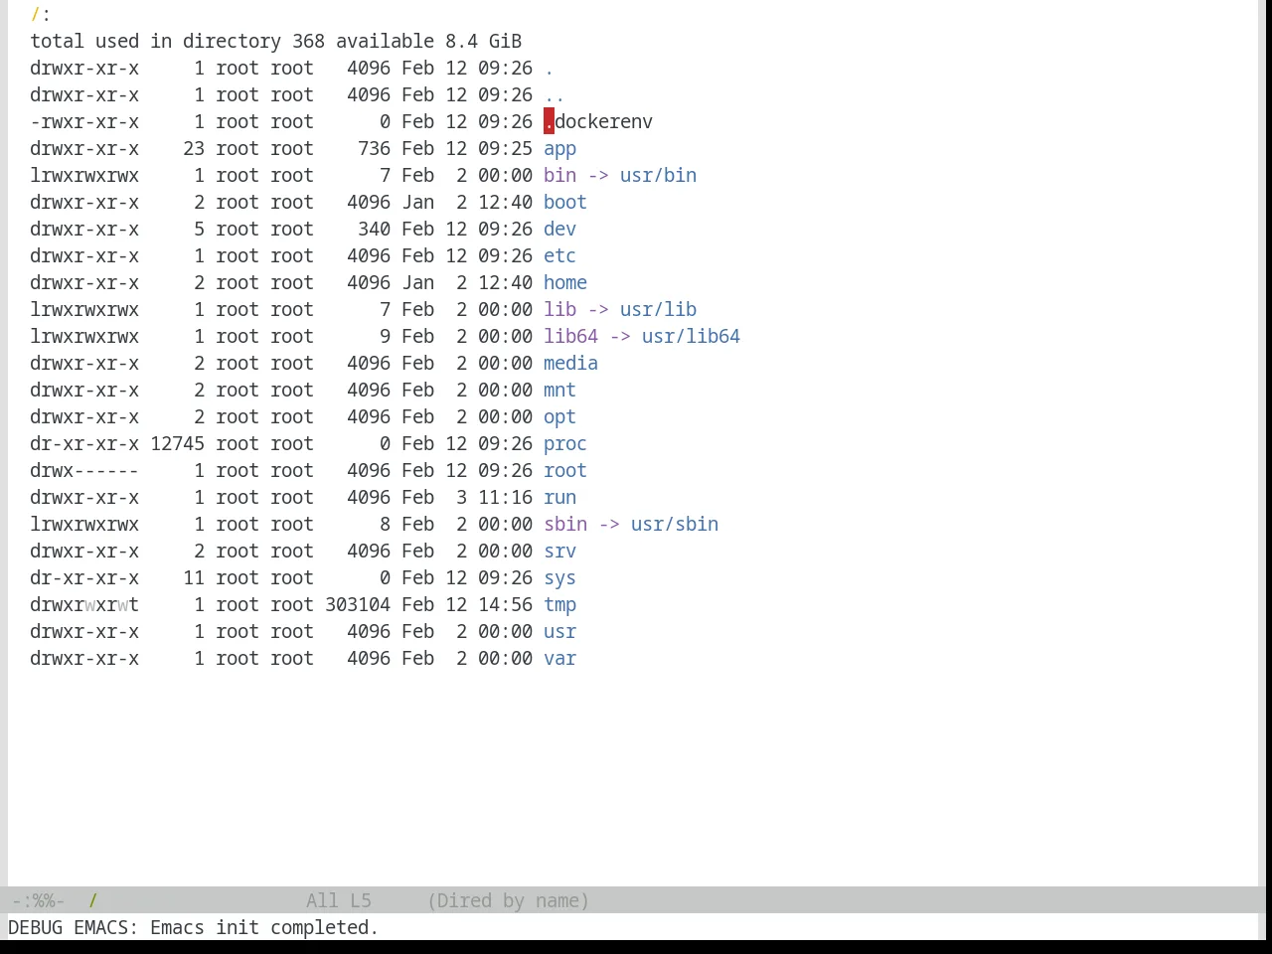Go to the parent directory '..' entry
Viewport: 1272px width, 954px height.
coord(555,95)
